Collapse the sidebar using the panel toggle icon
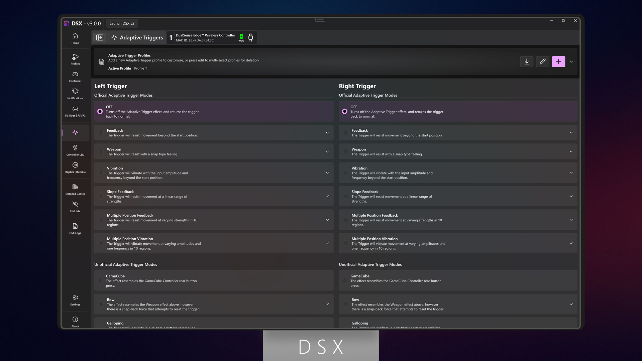Screen dimensions: 642x361 pyautogui.click(x=100, y=37)
